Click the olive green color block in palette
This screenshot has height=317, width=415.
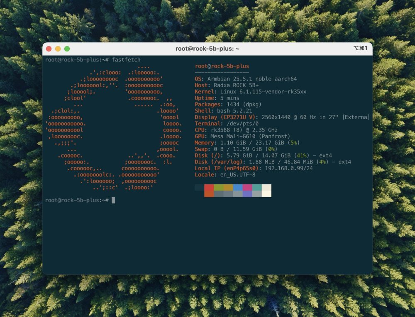coord(219,188)
